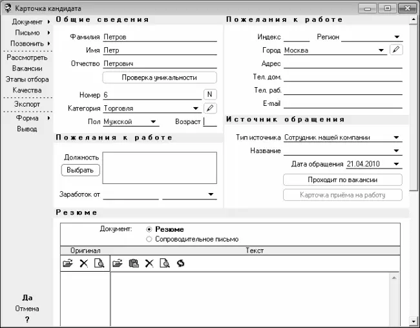The height and width of the screenshot is (328, 420).
Task: Open the Пол dropdown list
Action: [153, 121]
